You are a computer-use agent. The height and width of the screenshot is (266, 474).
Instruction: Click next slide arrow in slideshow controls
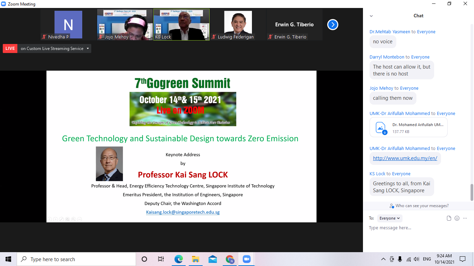click(x=55, y=219)
